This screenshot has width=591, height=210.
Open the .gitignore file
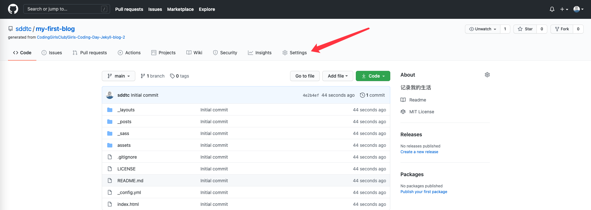pos(127,157)
